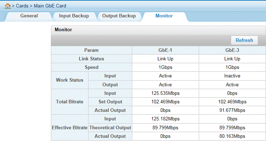This screenshot has height=141, width=266.
Task: Click GbE-1 Total Actual Output 0bps
Action: (x=165, y=110)
